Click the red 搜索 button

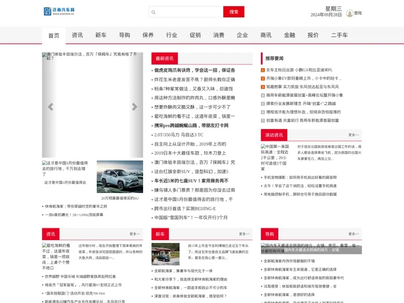(x=233, y=12)
